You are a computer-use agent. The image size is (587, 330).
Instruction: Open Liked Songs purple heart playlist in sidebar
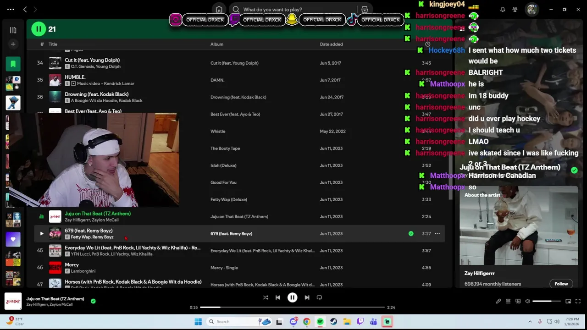point(13,239)
